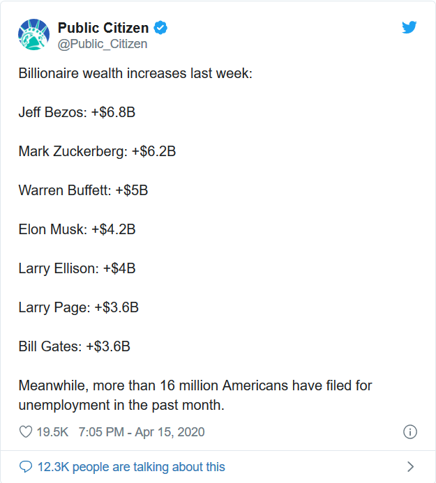Open the Public Citizen display name

[103, 29]
